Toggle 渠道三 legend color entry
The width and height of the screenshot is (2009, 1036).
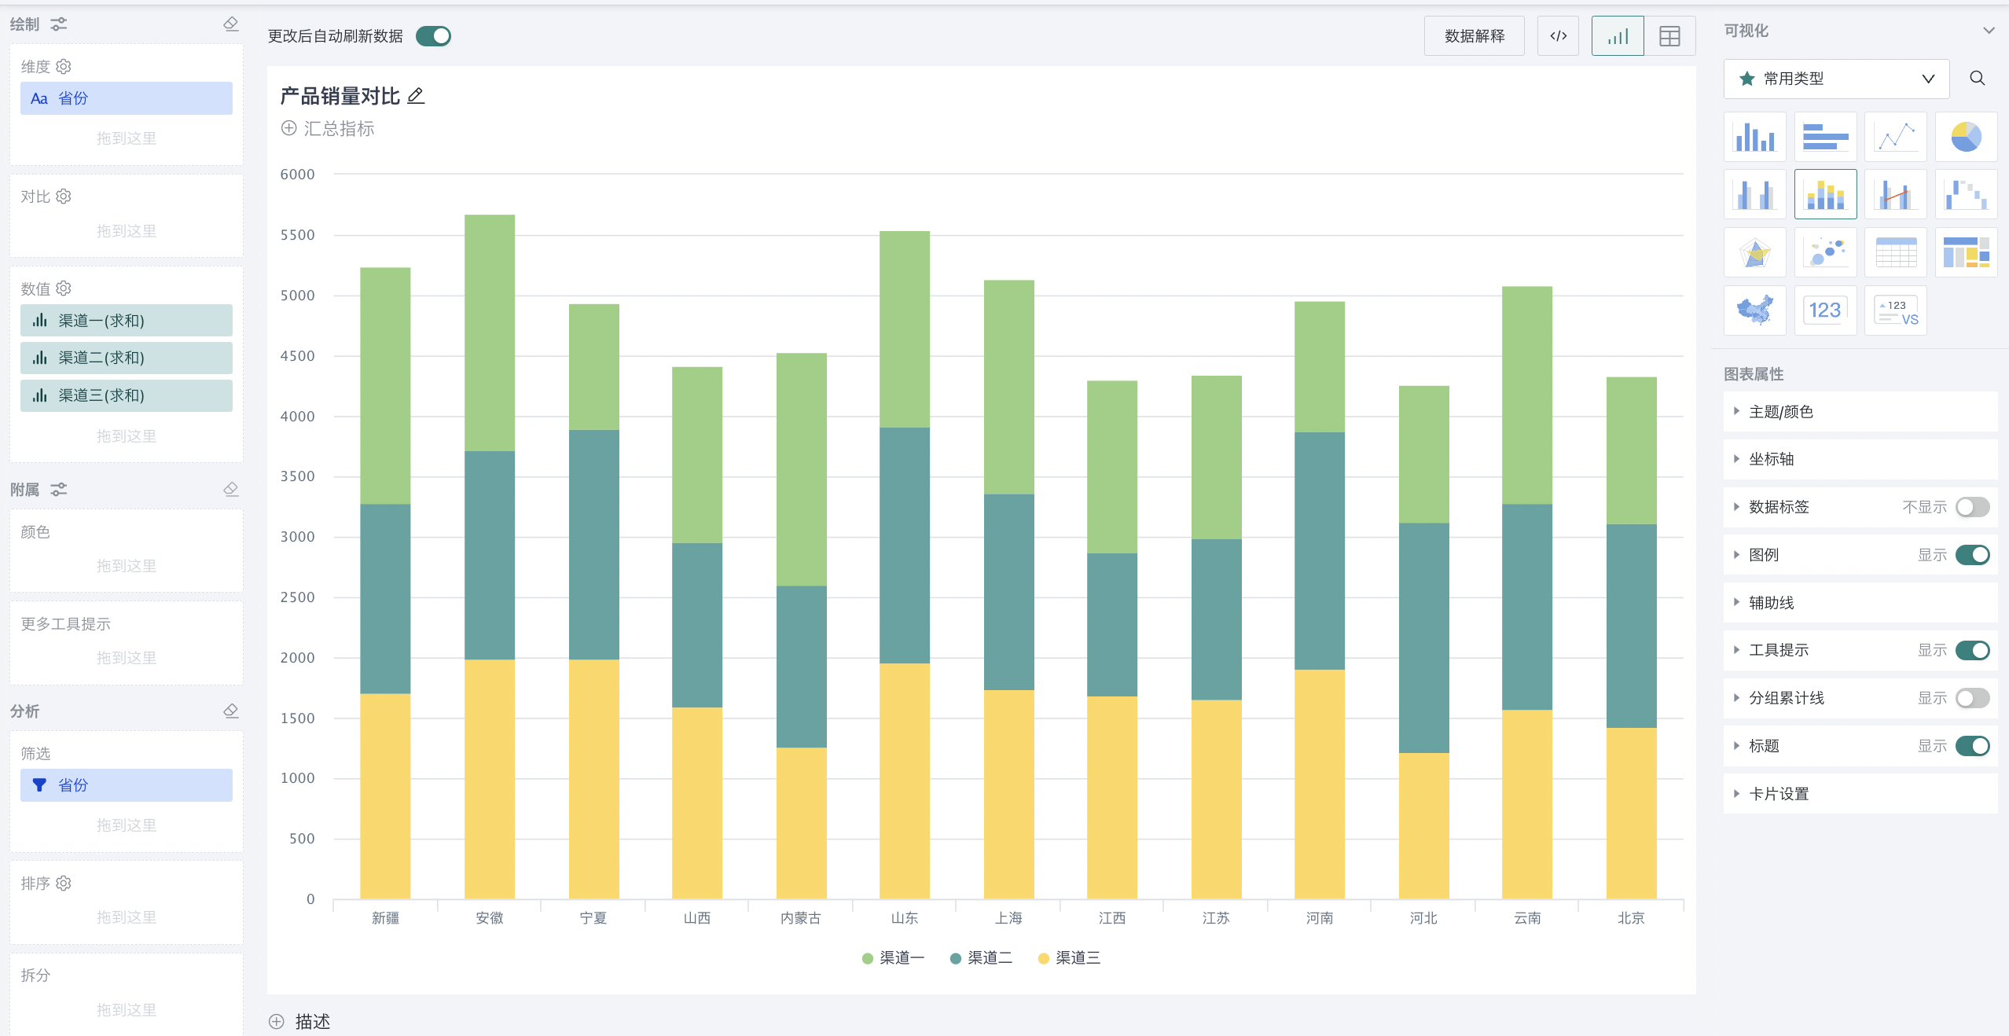(x=1070, y=958)
